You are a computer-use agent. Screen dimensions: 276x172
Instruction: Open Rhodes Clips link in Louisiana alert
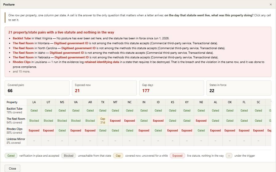click(x=22, y=62)
